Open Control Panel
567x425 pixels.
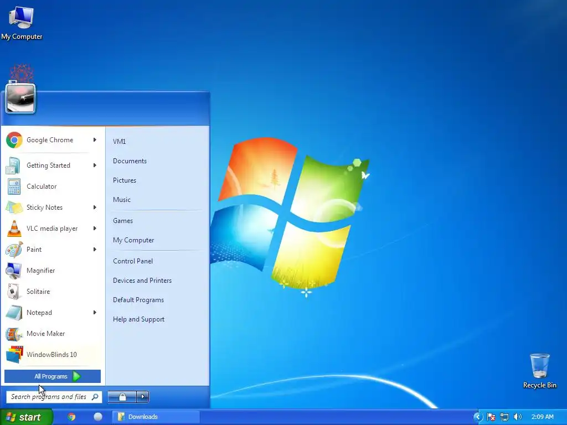[x=133, y=261]
